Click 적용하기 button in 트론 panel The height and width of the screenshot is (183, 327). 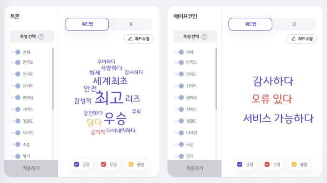[31, 168]
